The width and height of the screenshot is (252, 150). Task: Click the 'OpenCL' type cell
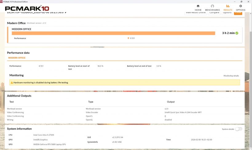(89, 116)
